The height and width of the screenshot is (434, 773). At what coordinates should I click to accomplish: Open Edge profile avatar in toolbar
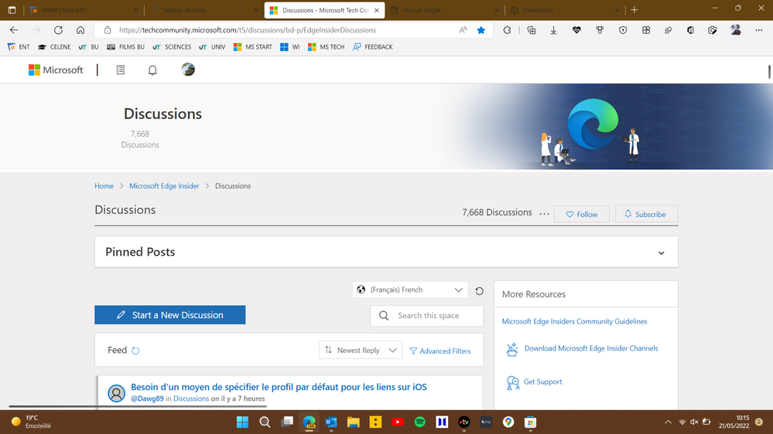point(736,30)
